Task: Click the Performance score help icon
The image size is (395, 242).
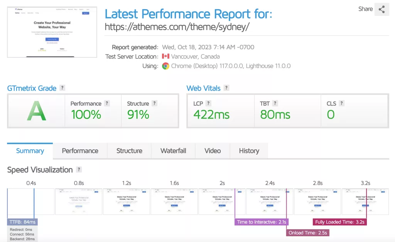Action: click(x=107, y=103)
